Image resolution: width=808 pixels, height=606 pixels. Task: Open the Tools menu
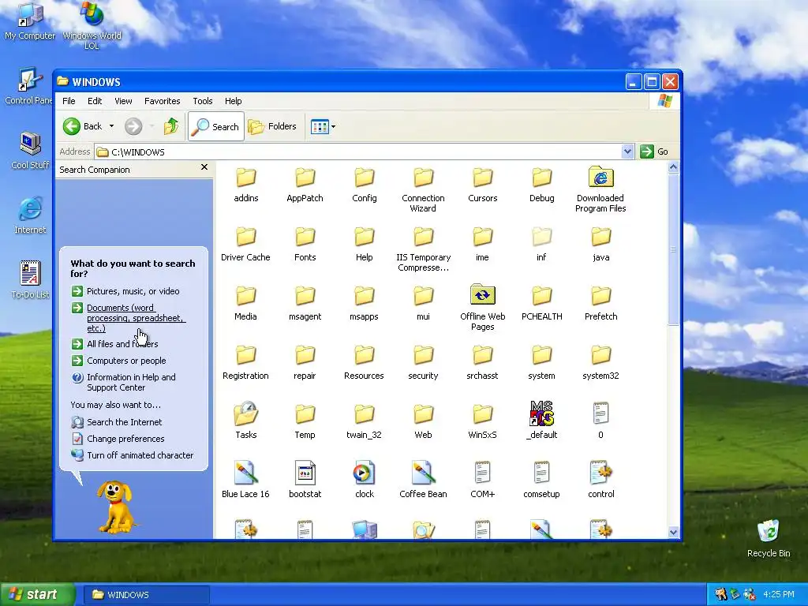pos(203,101)
